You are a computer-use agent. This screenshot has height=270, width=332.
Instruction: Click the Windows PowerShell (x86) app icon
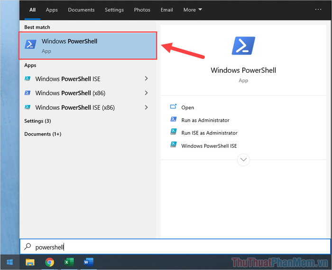(28, 93)
